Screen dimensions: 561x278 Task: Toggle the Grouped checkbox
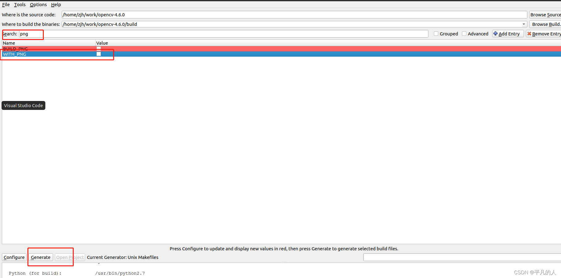click(x=436, y=34)
